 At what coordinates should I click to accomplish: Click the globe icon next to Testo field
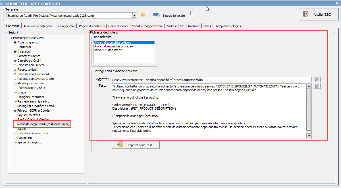point(317,86)
